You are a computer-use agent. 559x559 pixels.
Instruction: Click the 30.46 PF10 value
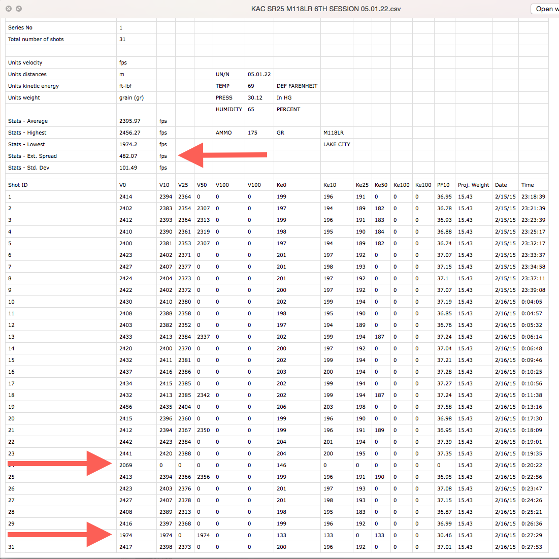pos(444,535)
